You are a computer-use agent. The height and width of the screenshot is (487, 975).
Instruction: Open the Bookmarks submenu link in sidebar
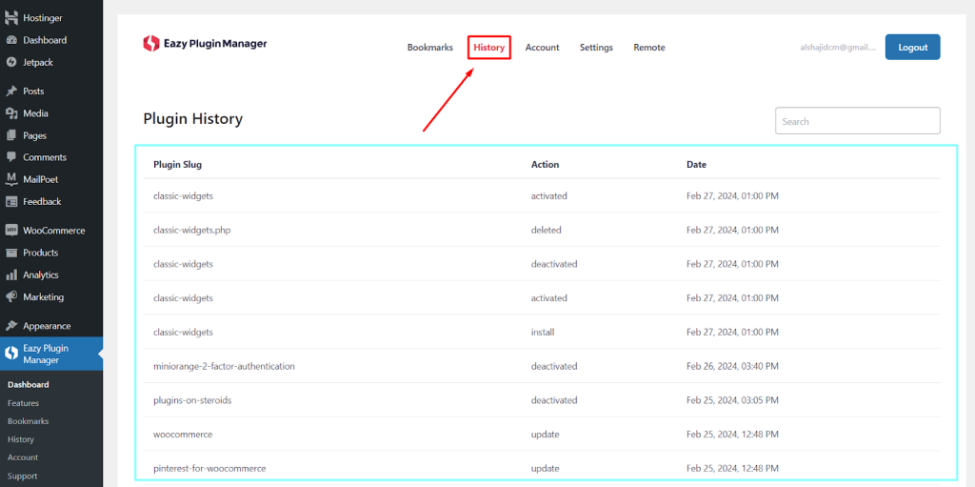click(x=28, y=421)
